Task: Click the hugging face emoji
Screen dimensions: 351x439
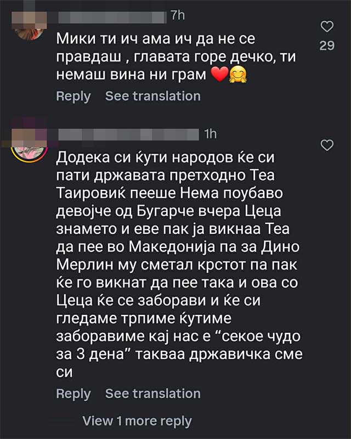Action: [238, 75]
